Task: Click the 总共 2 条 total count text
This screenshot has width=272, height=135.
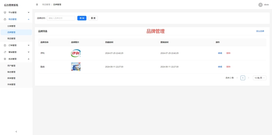Action: pos(230,78)
